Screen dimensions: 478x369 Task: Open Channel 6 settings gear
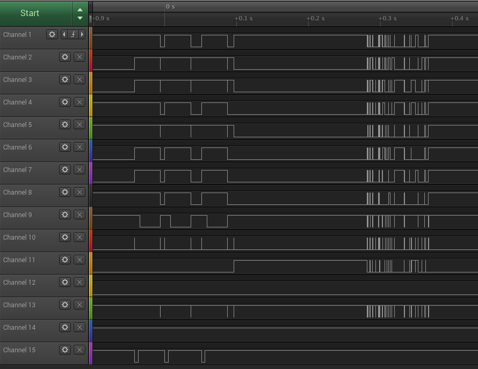[65, 147]
